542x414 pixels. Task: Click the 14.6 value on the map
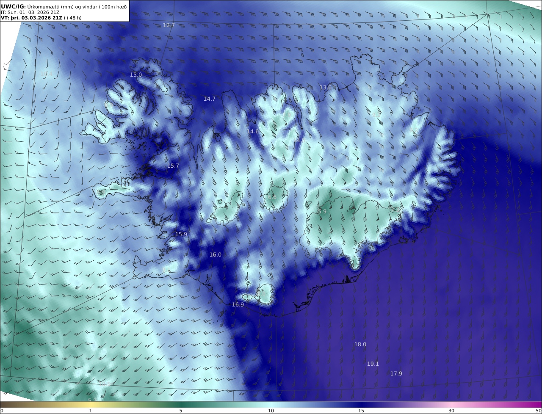point(253,132)
